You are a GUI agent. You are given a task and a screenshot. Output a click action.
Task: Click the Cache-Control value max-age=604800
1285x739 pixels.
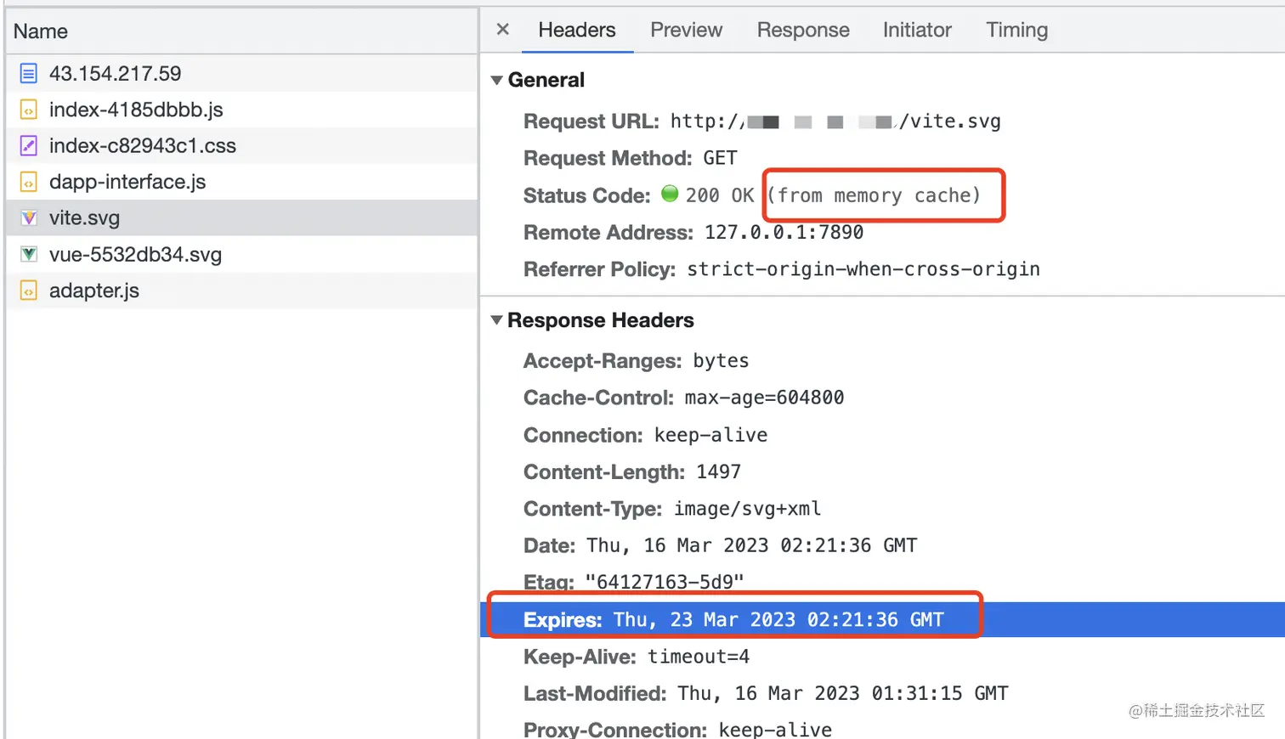tap(764, 398)
